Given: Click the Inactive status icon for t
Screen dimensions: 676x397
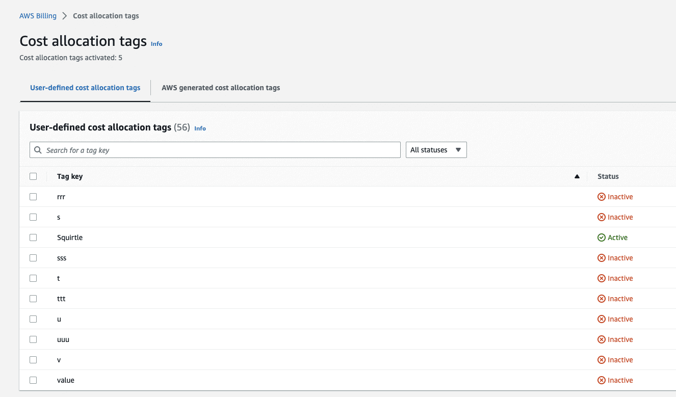Looking at the screenshot, I should [x=602, y=278].
